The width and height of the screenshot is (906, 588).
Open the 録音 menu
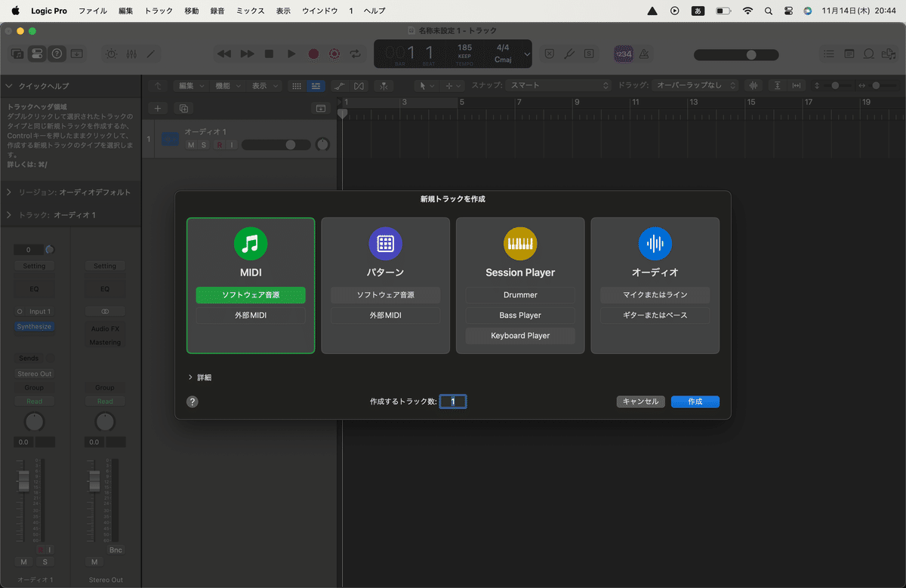click(x=217, y=11)
